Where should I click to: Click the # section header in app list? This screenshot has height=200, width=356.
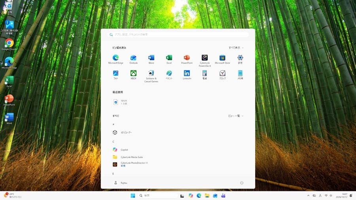coord(113,124)
